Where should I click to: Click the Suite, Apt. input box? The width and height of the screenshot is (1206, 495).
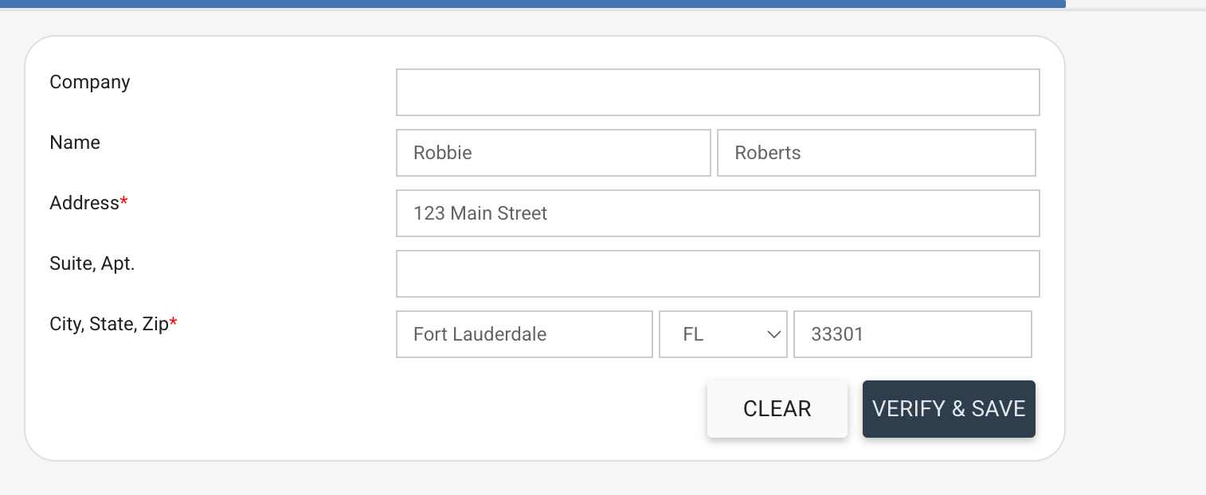click(x=717, y=274)
